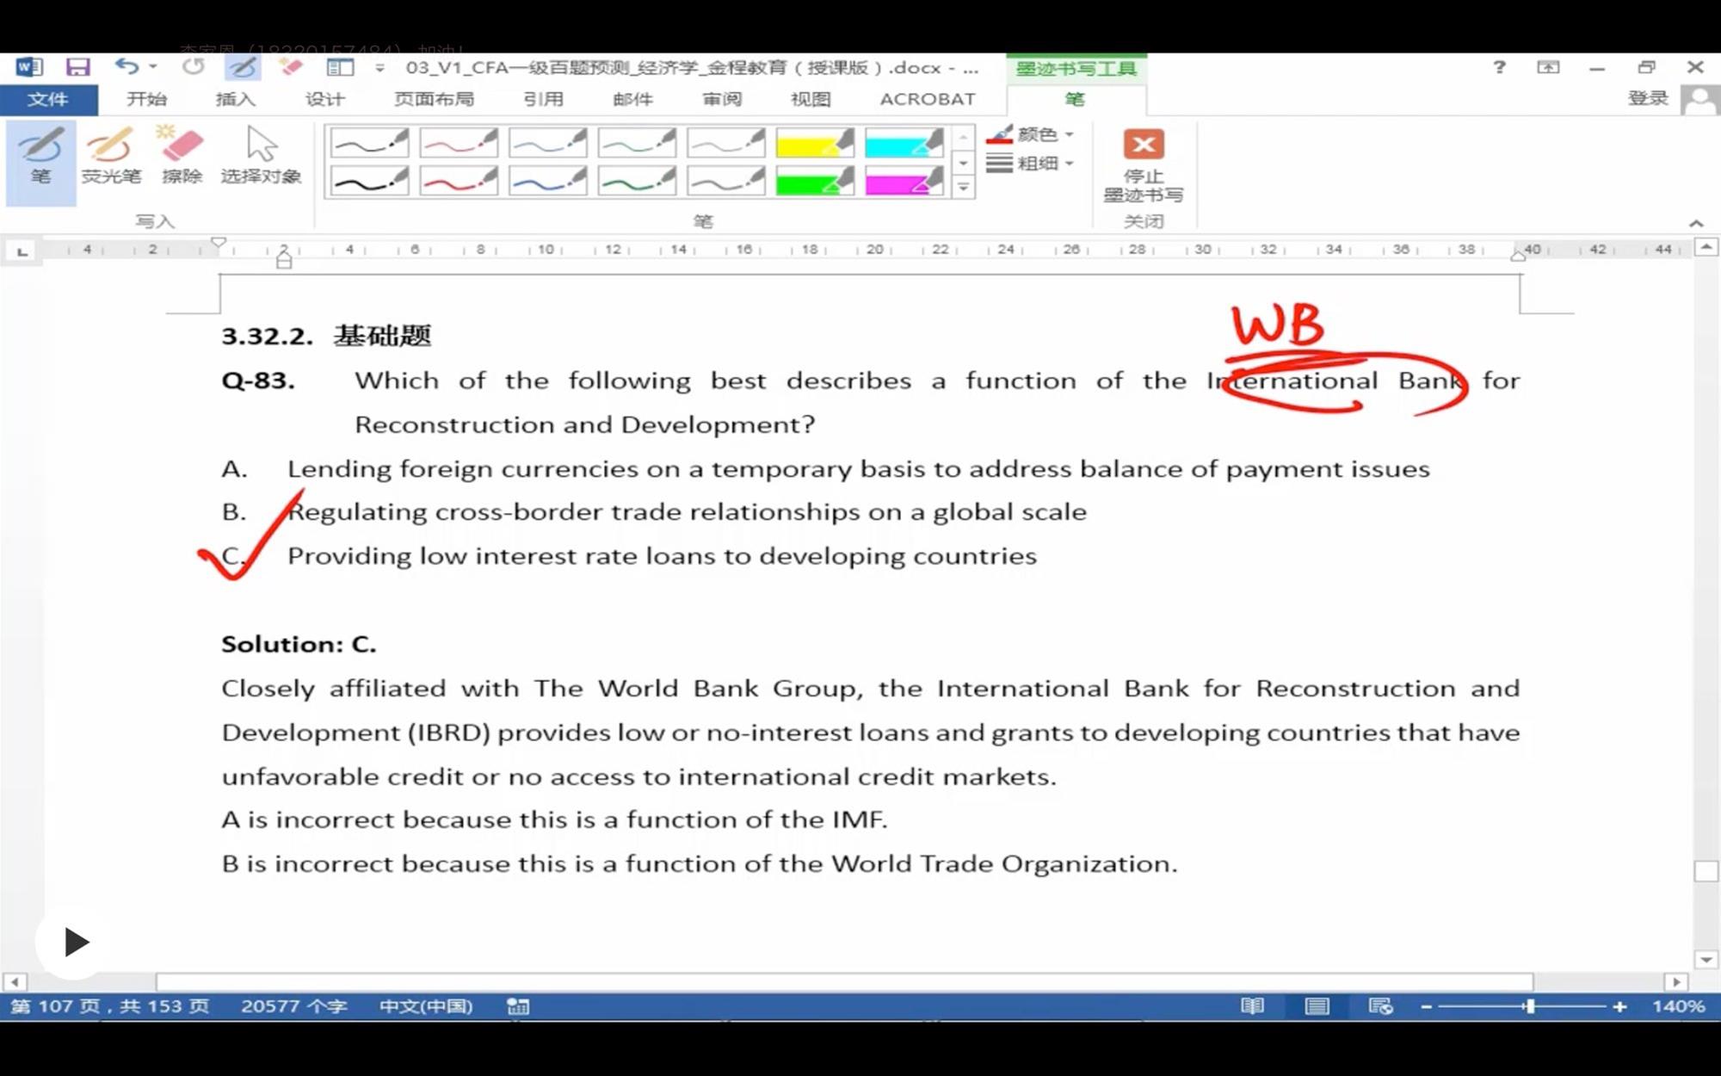Switch to Print Layout view
Image resolution: width=1721 pixels, height=1076 pixels.
pyautogui.click(x=1317, y=1006)
